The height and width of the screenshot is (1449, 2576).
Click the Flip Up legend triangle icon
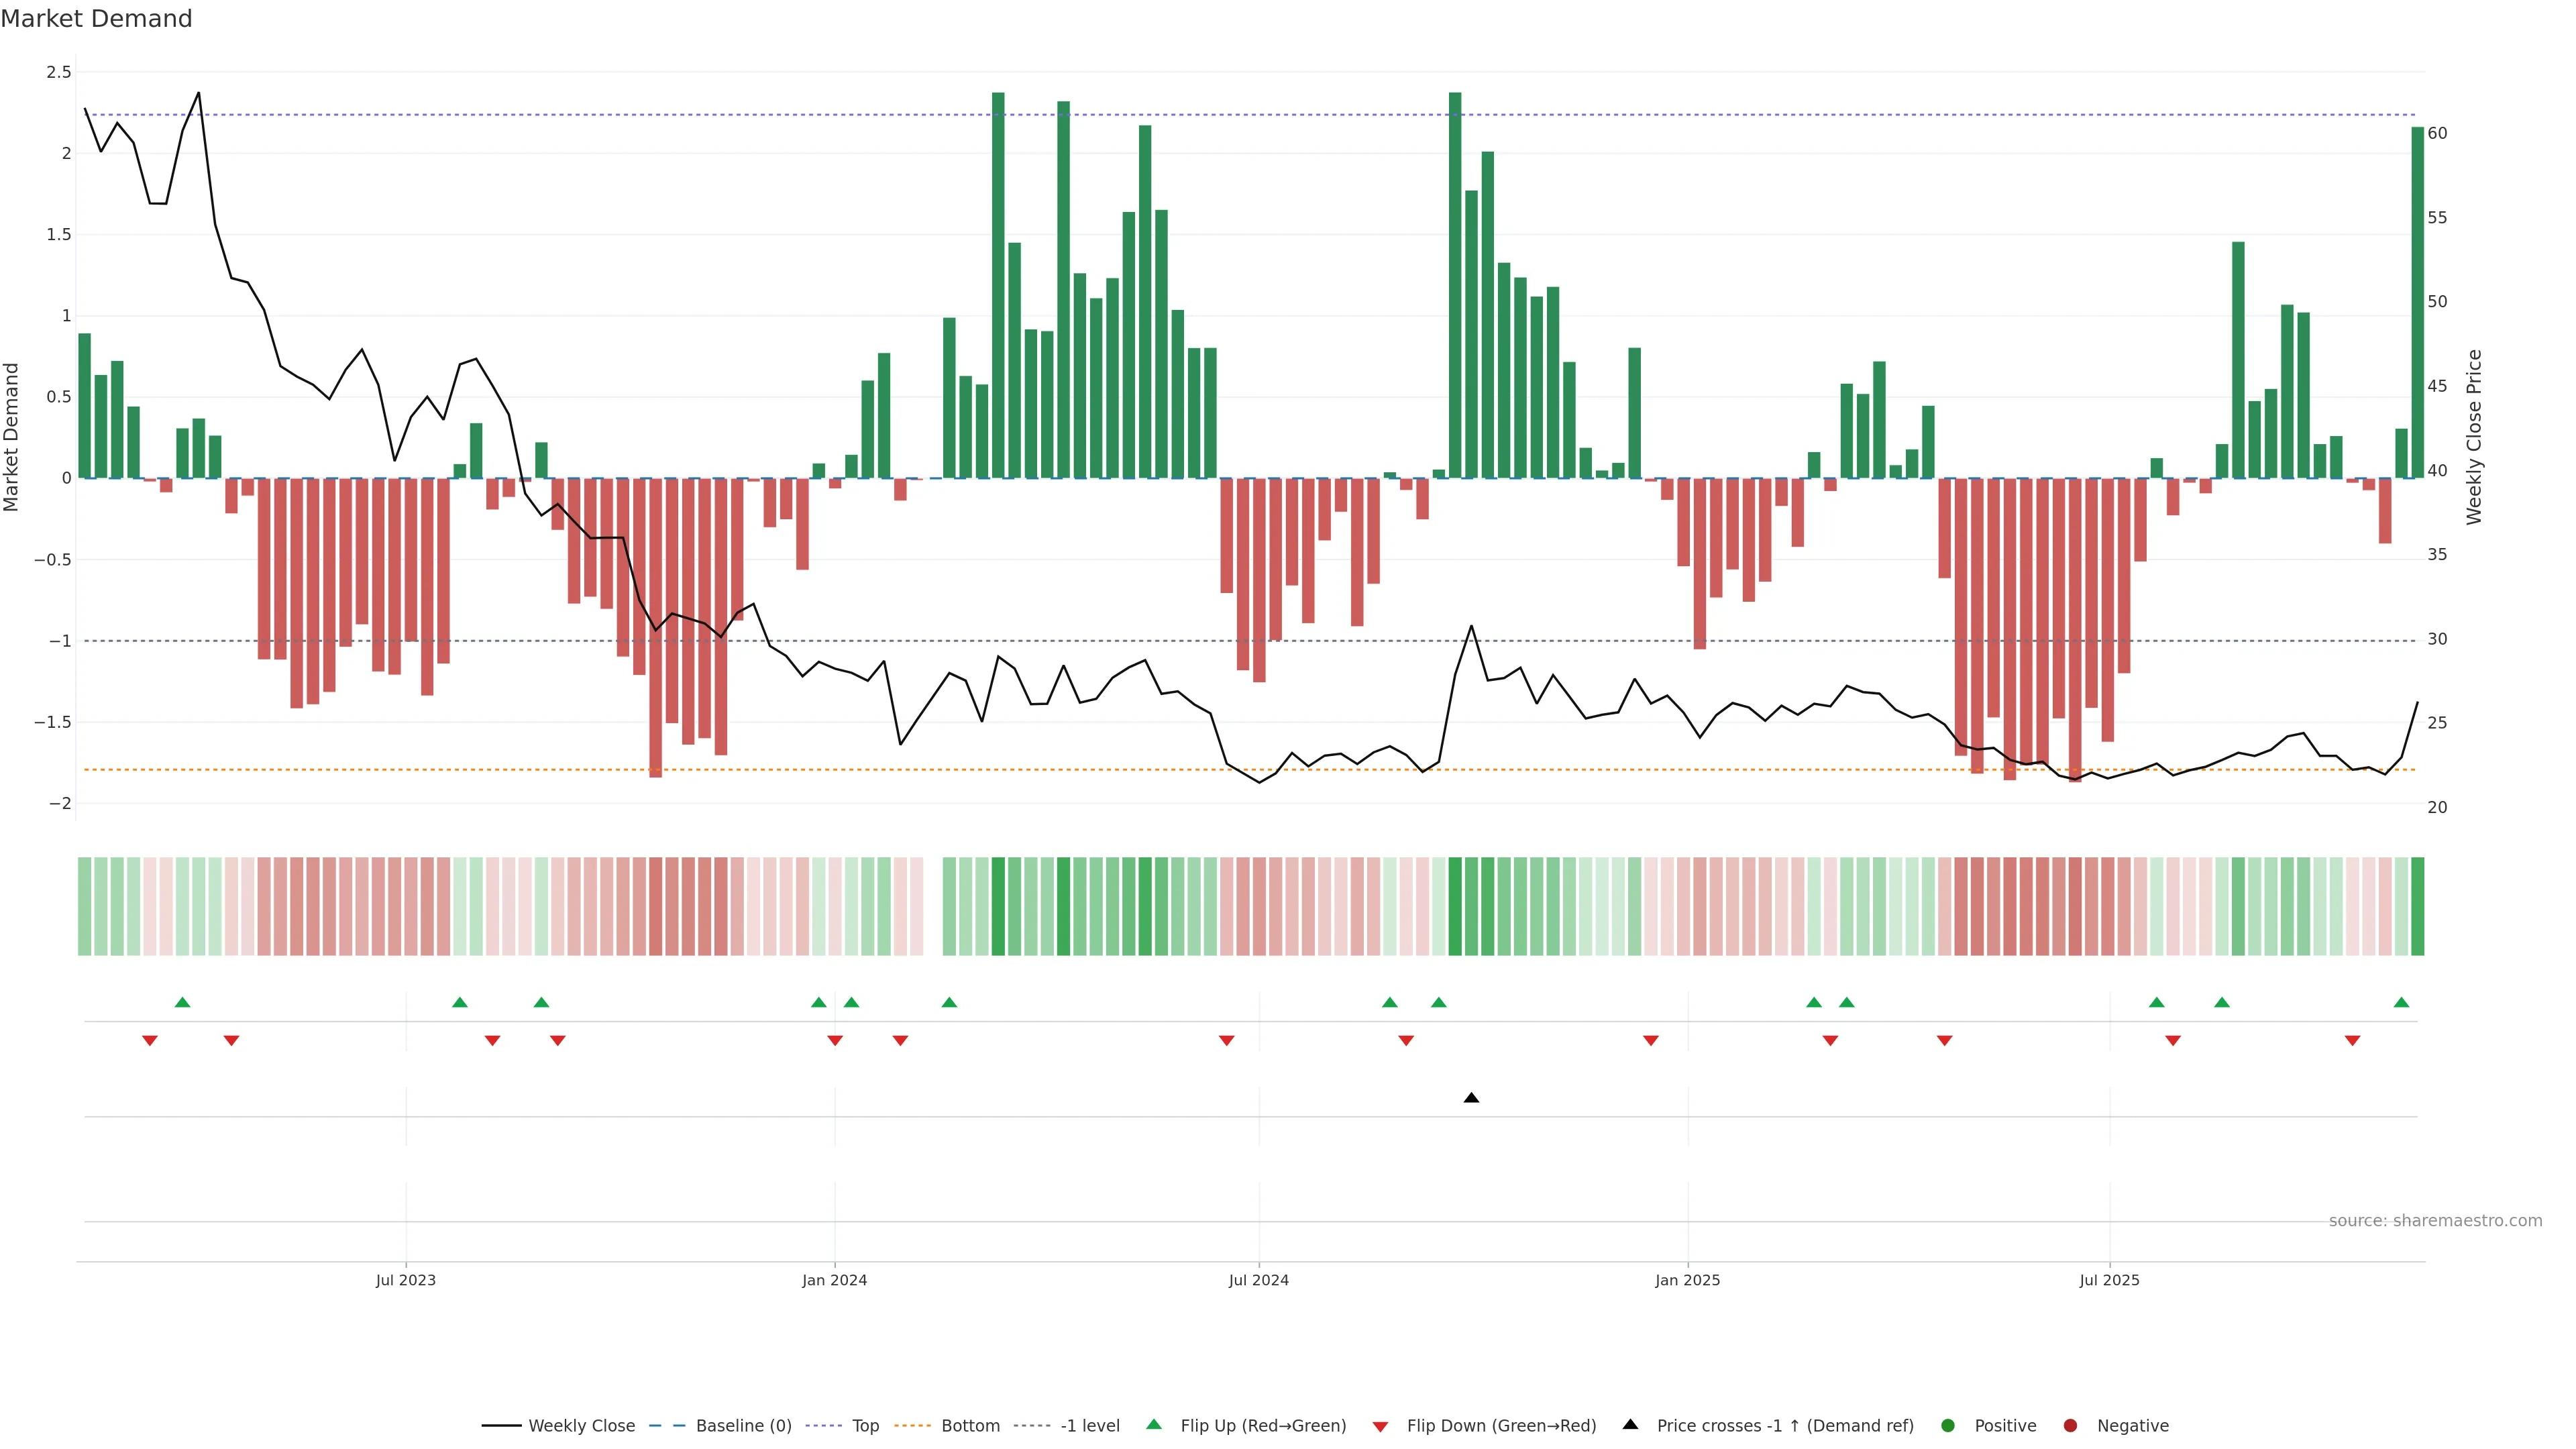click(x=1154, y=1424)
